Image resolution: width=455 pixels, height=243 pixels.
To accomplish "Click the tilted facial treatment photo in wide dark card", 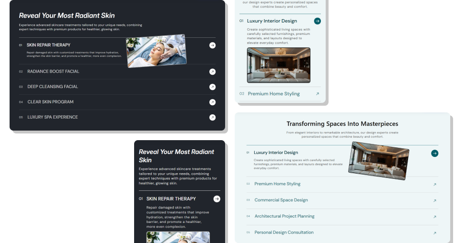I will 156,51.
